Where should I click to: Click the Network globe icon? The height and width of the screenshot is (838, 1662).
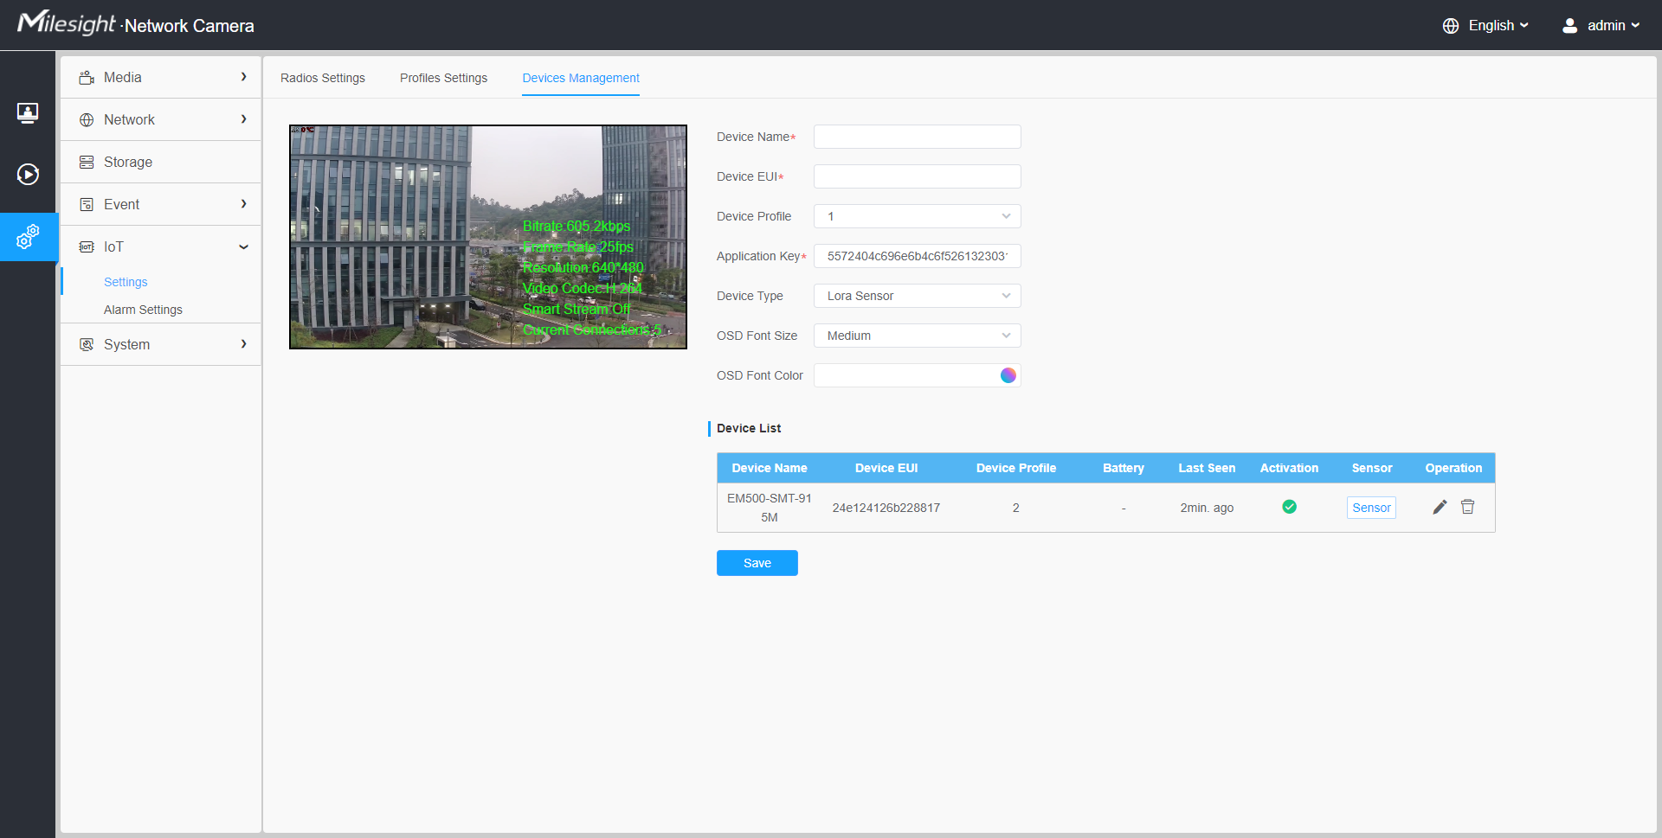pos(87,120)
